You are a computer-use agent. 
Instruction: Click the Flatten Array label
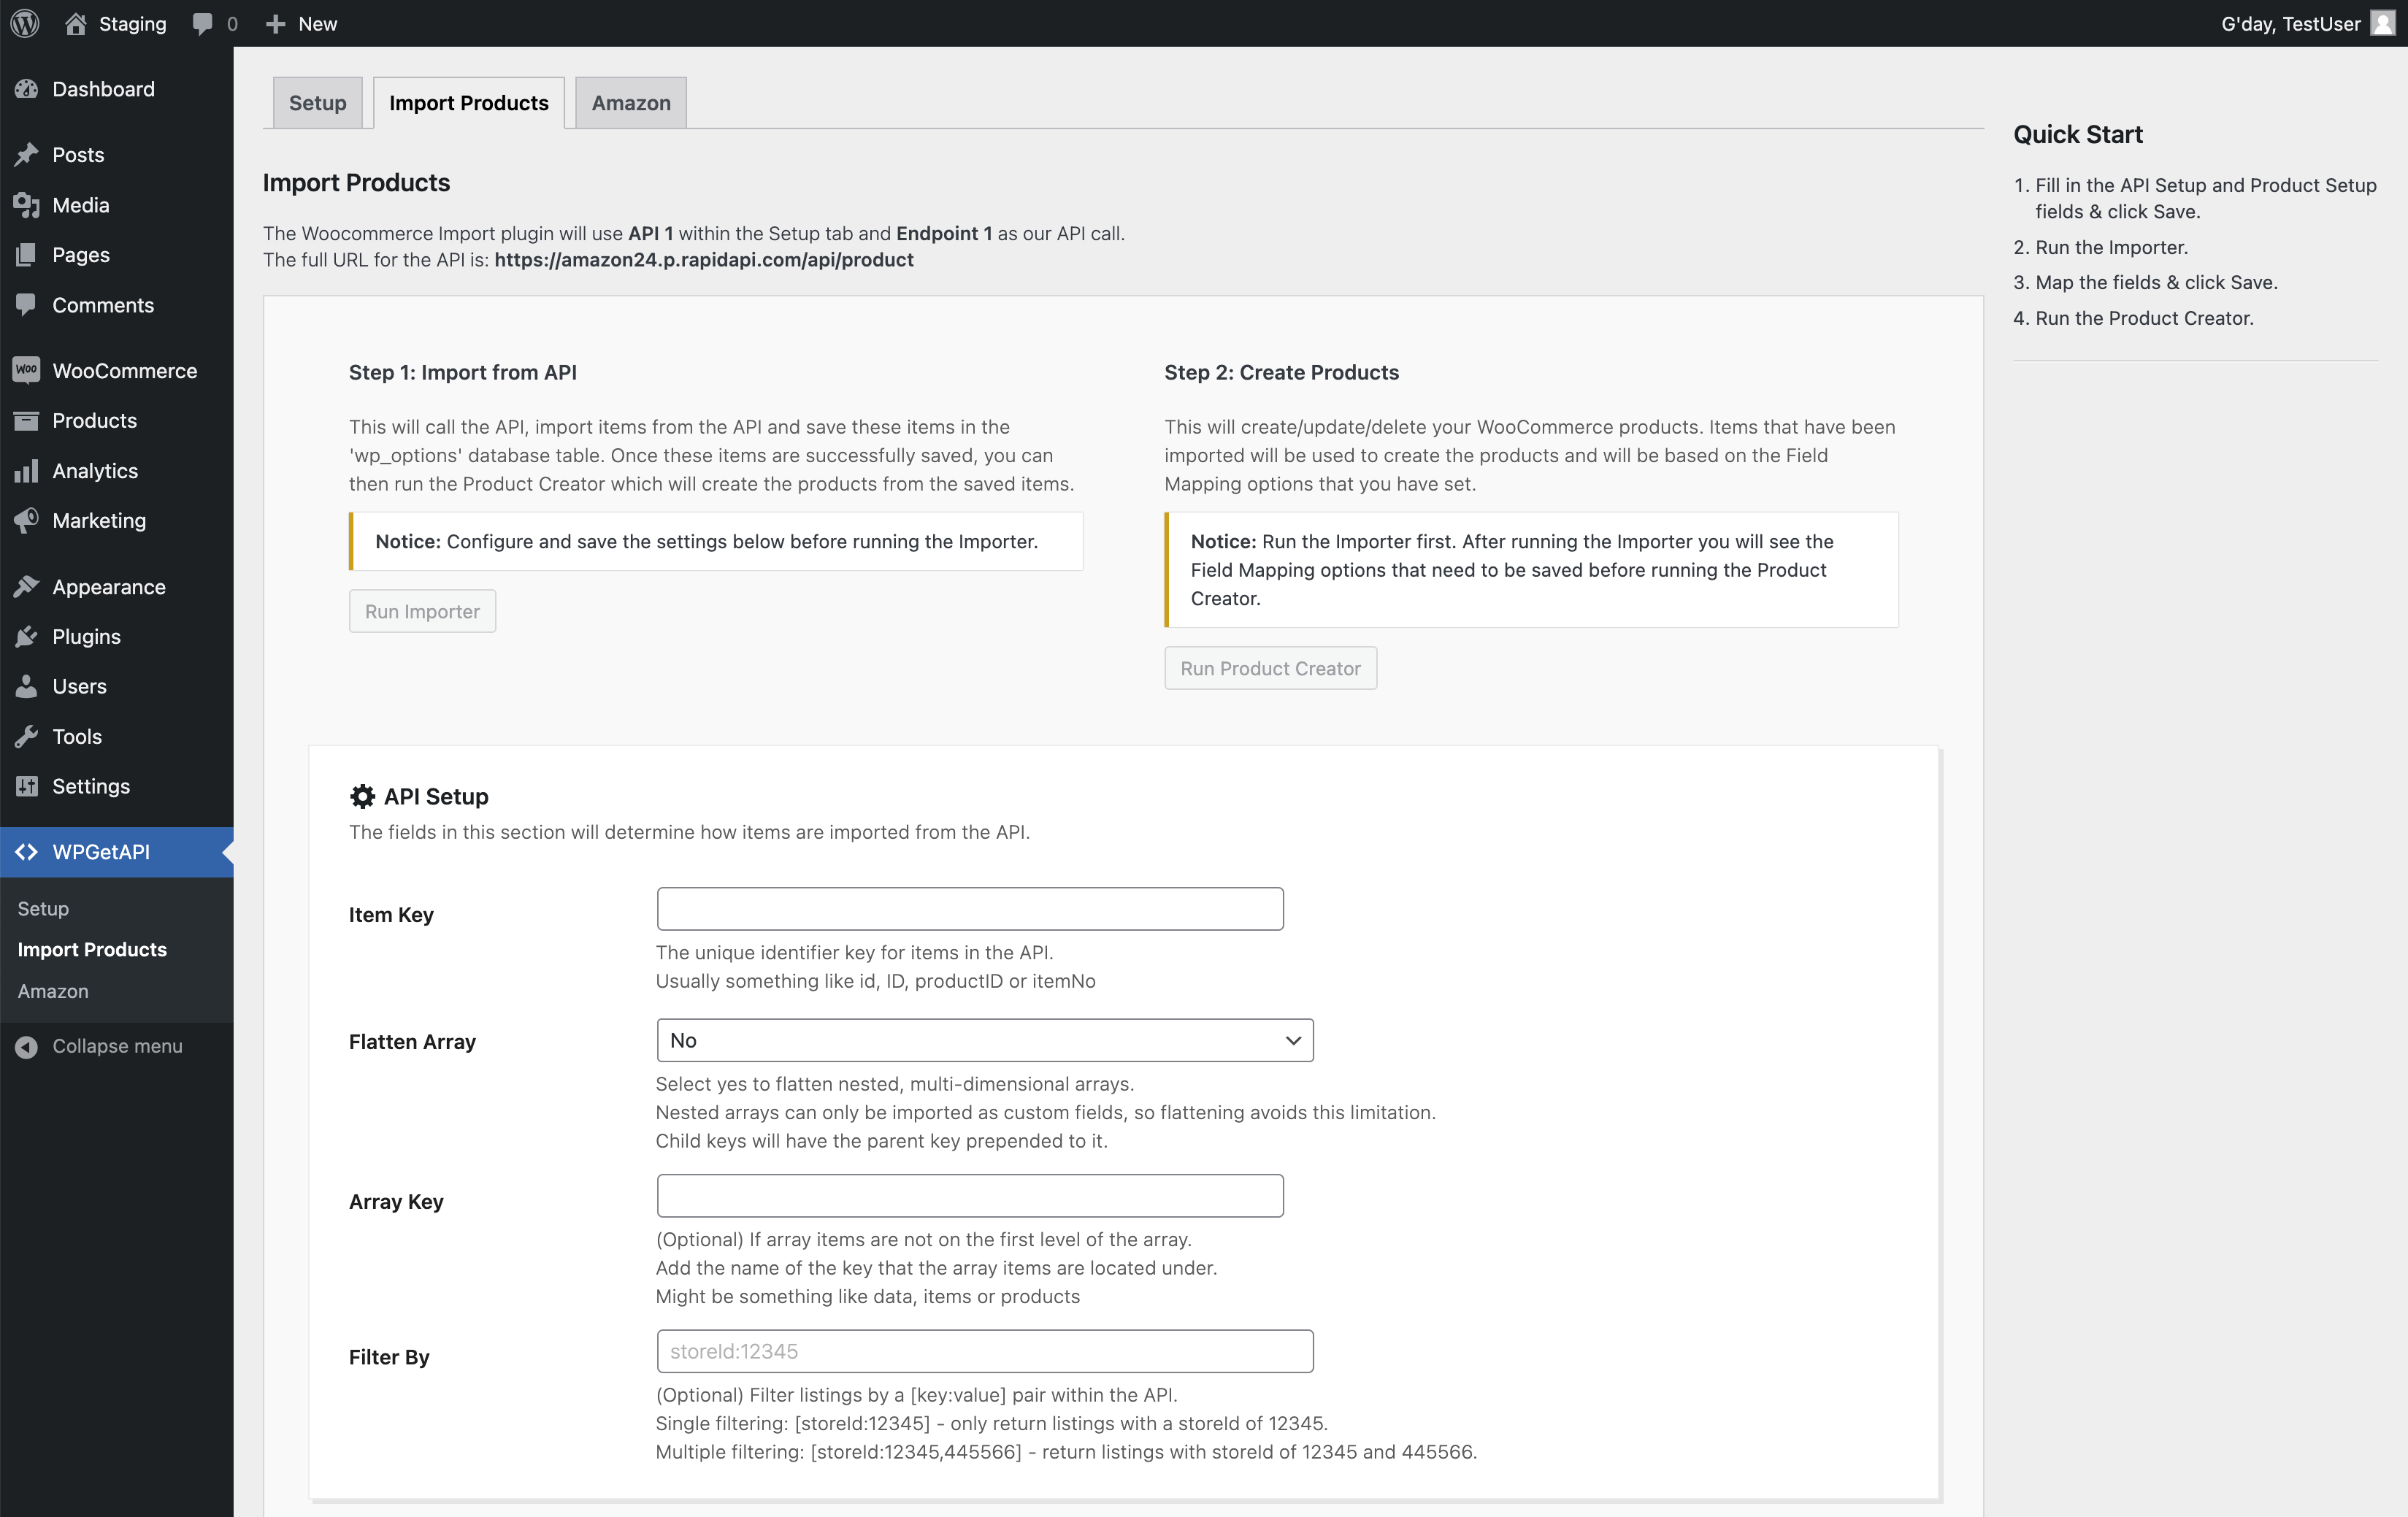point(412,1041)
